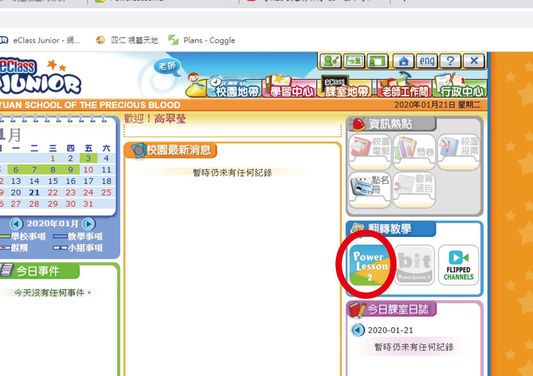The width and height of the screenshot is (533, 376).
Task: Click the 翻轉教學 panel header
Action: pos(390,229)
